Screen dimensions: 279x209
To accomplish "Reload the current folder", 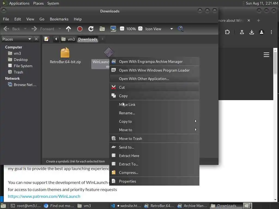I will click(91, 29).
